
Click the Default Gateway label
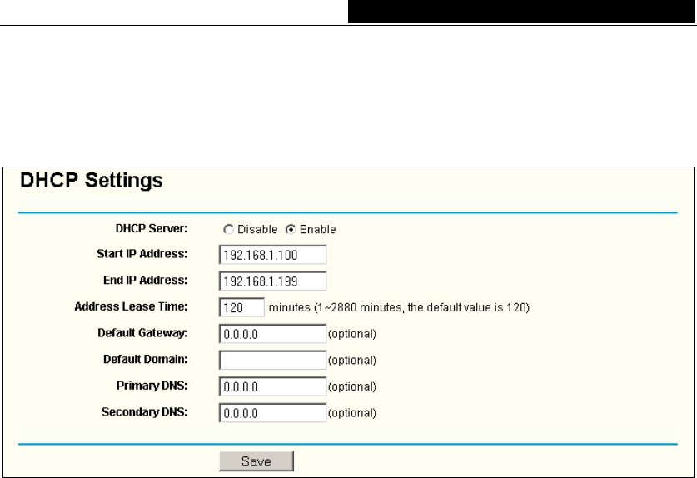coord(142,333)
